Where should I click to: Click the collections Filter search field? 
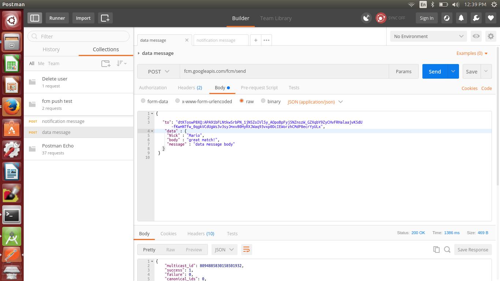[79, 36]
